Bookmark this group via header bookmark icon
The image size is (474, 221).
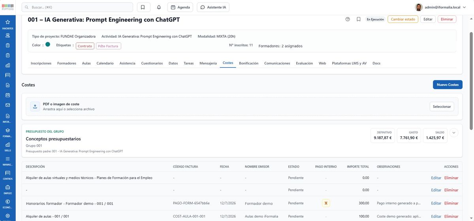359,19
